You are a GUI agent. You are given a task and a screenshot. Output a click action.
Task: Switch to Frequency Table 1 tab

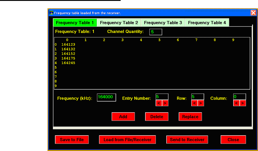75,23
